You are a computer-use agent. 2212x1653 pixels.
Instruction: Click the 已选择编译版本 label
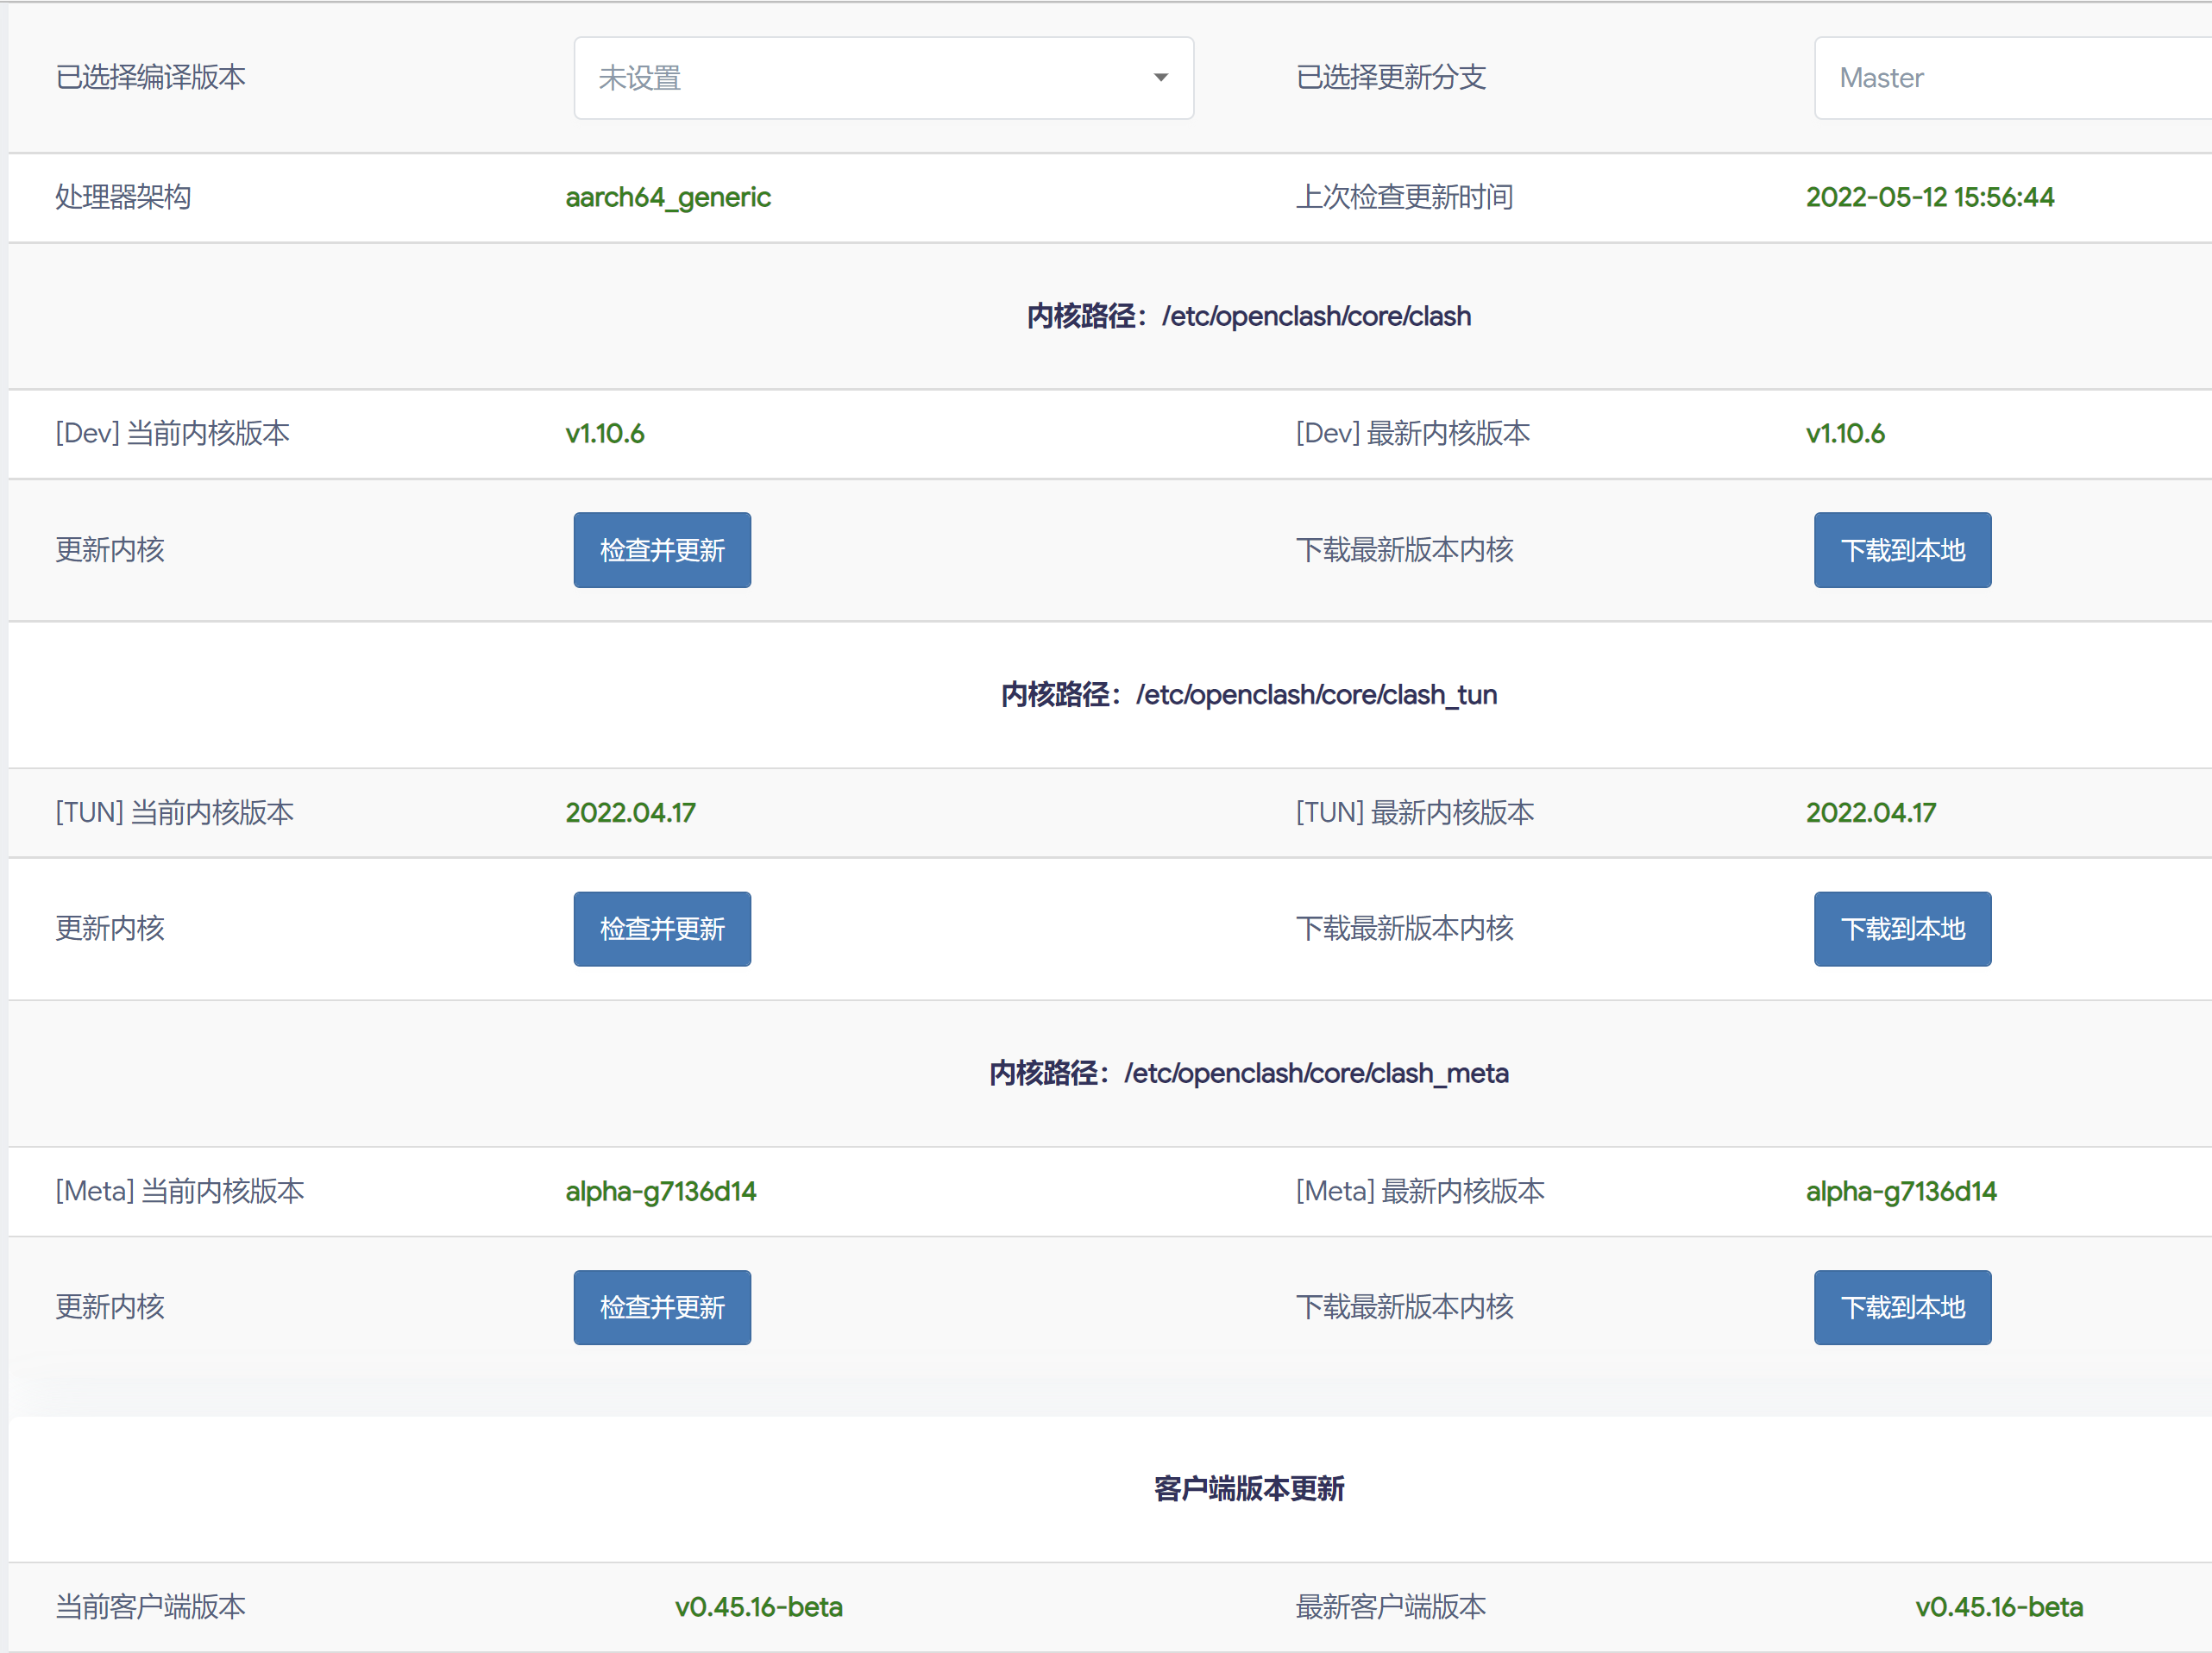click(150, 77)
